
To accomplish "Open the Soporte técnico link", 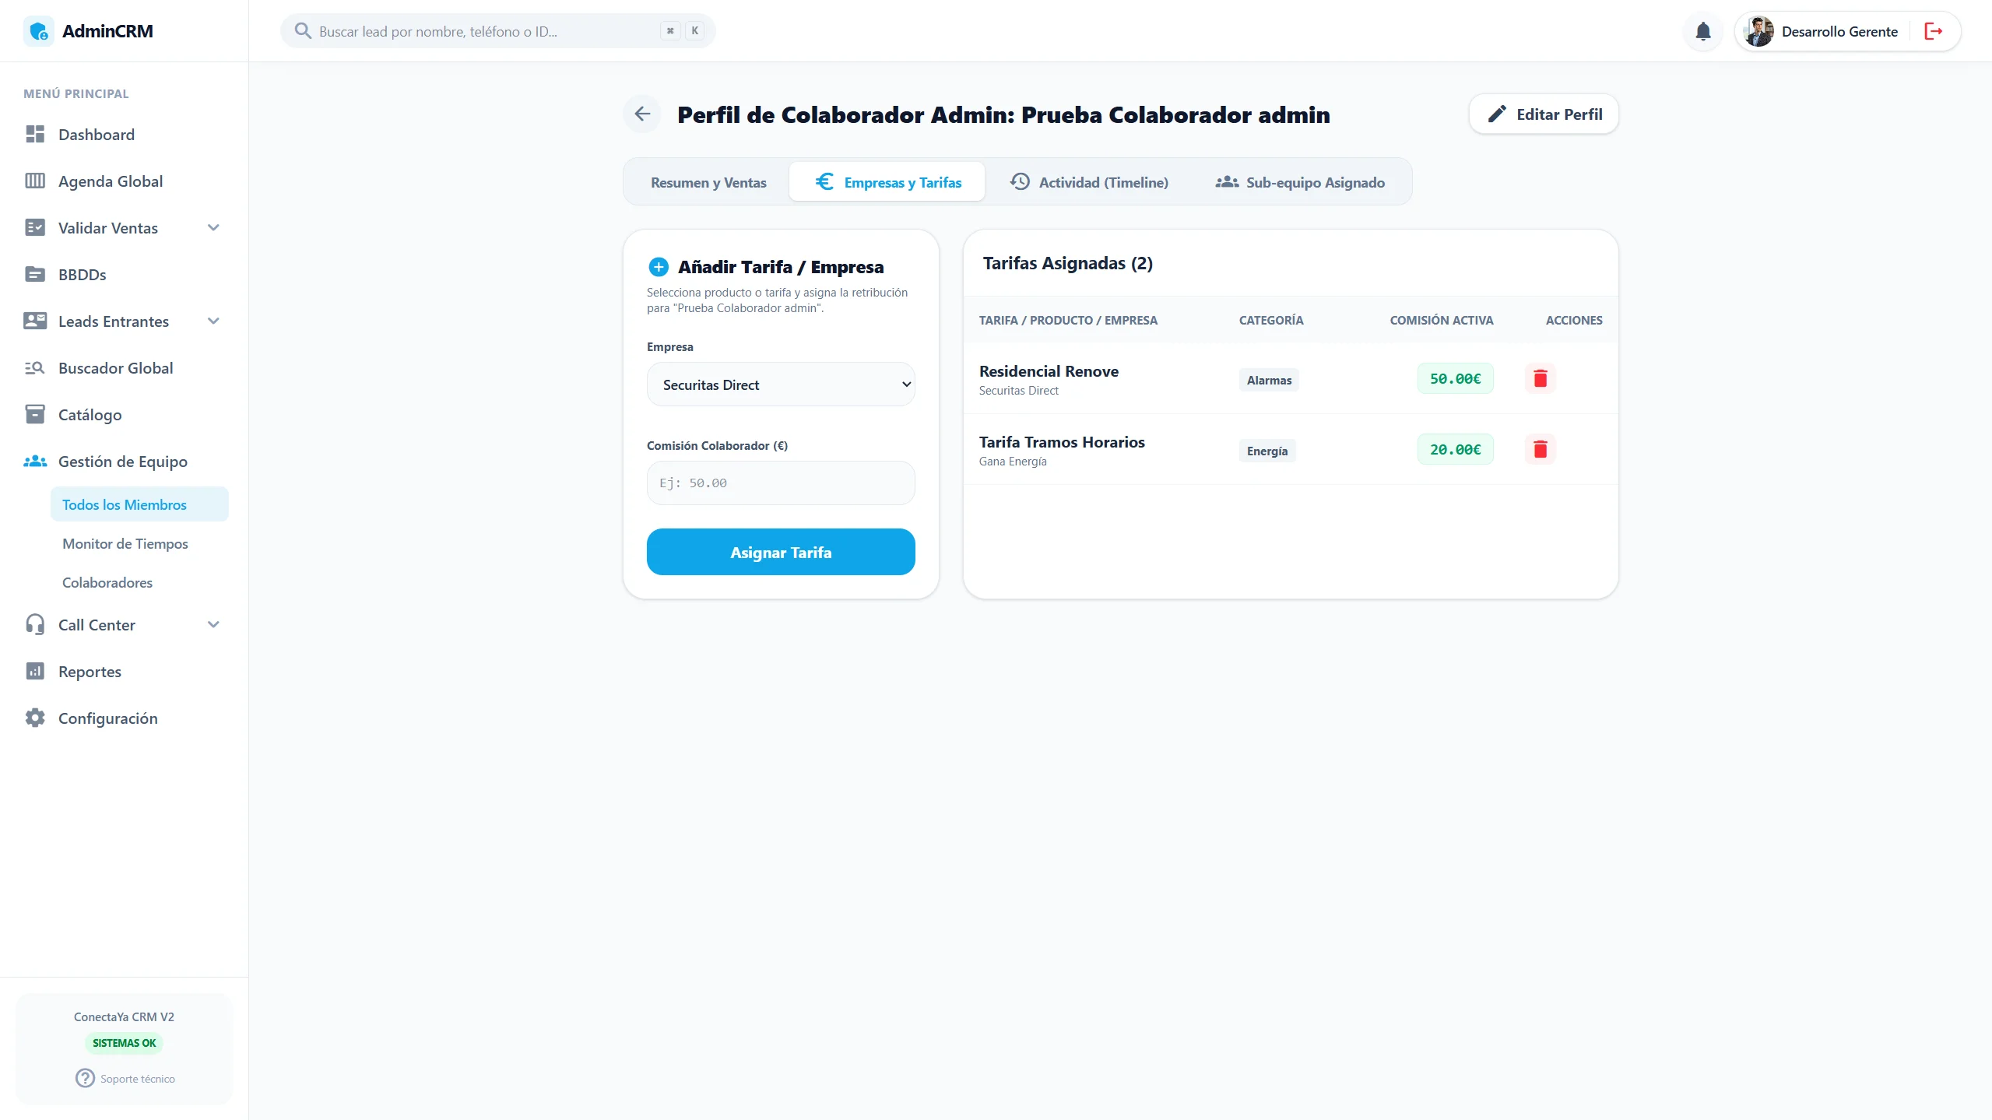I will coord(125,1078).
